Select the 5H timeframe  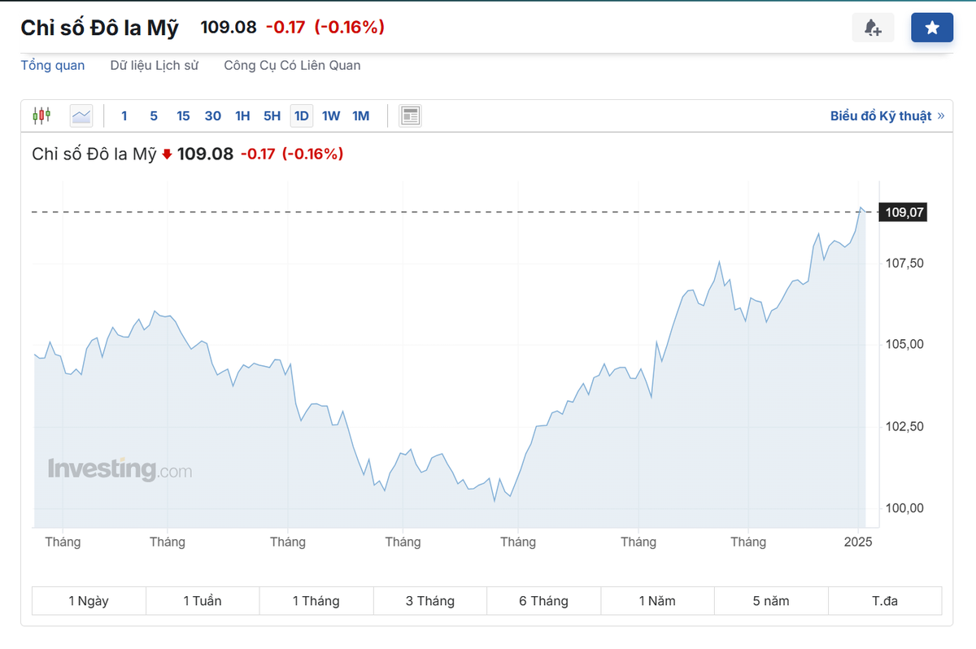[272, 115]
